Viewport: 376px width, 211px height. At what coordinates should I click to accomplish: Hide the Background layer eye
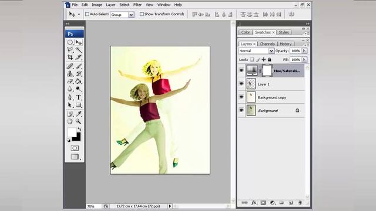241,110
